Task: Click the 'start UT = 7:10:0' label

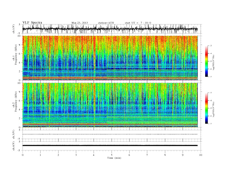Action: tap(138, 23)
